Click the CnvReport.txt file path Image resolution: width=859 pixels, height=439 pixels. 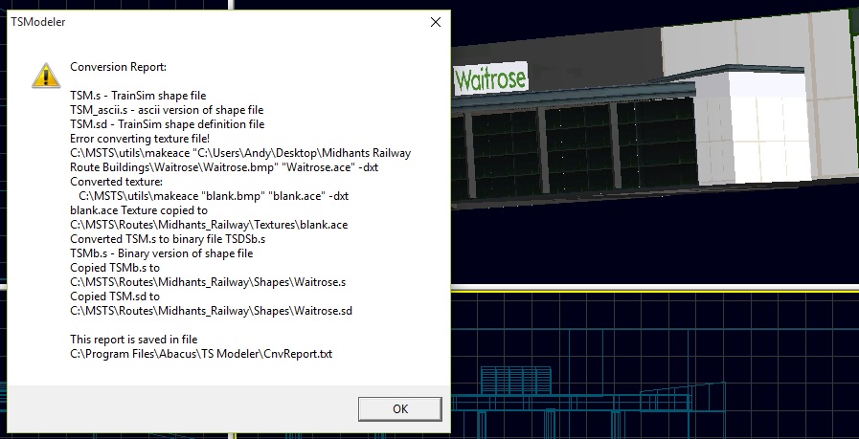(x=201, y=354)
